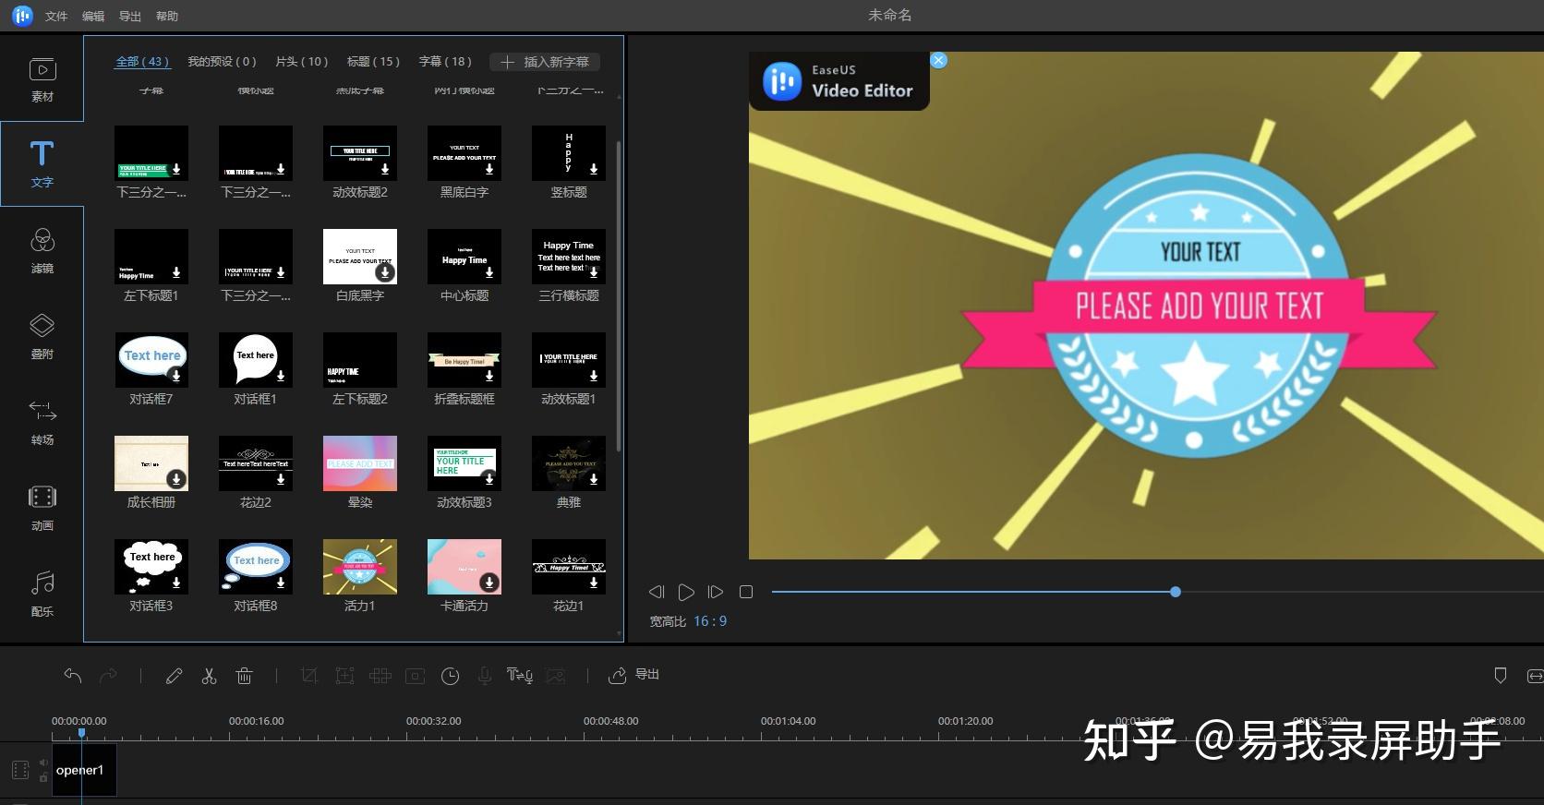Click the 导出 export button in toolbar
Viewport: 1544px width, 805px height.
click(x=634, y=675)
